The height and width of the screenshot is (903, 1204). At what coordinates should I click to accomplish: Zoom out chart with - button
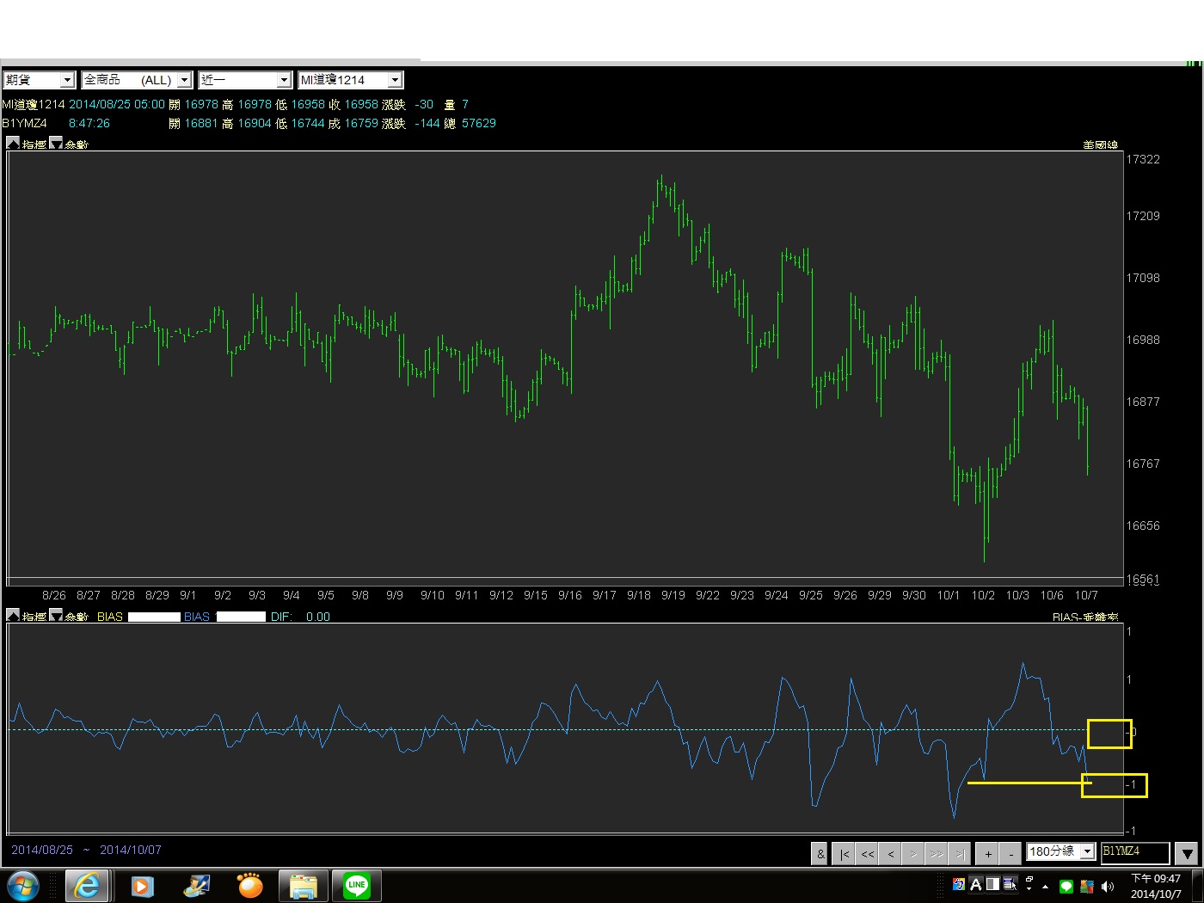pos(1011,853)
